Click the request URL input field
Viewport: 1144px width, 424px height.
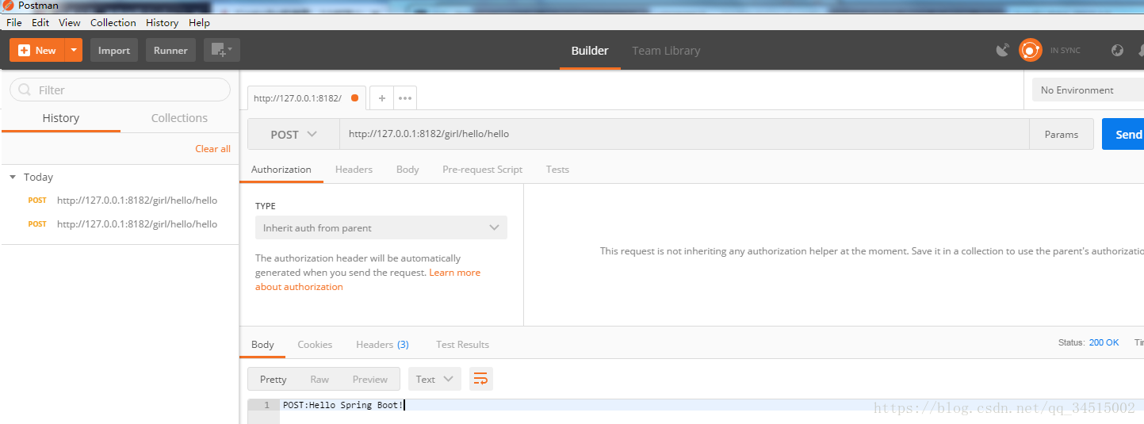pos(684,134)
